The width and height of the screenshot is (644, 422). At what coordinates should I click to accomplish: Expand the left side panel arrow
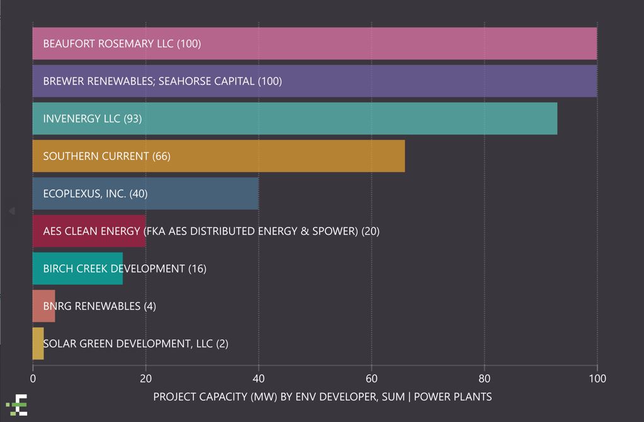point(11,211)
